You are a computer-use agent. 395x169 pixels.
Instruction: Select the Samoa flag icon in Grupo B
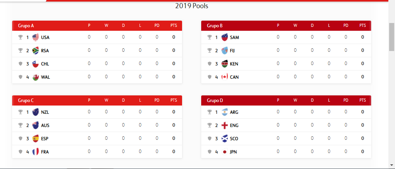224,37
